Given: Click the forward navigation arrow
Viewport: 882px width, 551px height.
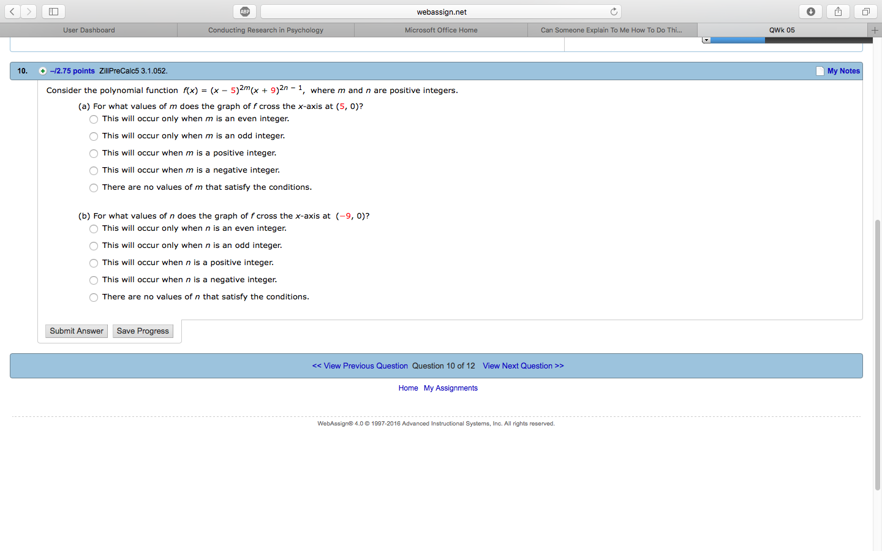Looking at the screenshot, I should (28, 11).
